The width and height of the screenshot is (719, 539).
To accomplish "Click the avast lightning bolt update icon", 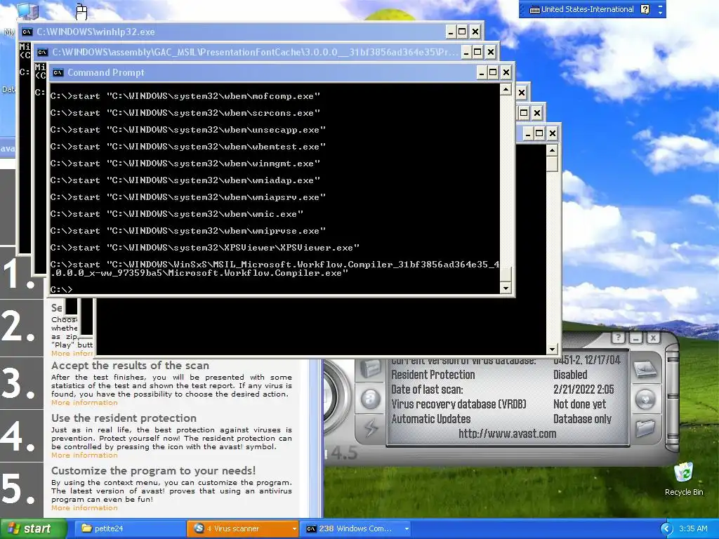I will click(371, 428).
